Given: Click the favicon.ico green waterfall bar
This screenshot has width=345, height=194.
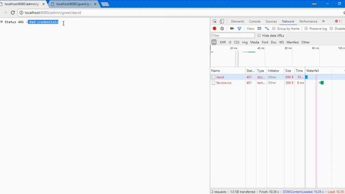Looking at the screenshot, I should (x=322, y=82).
